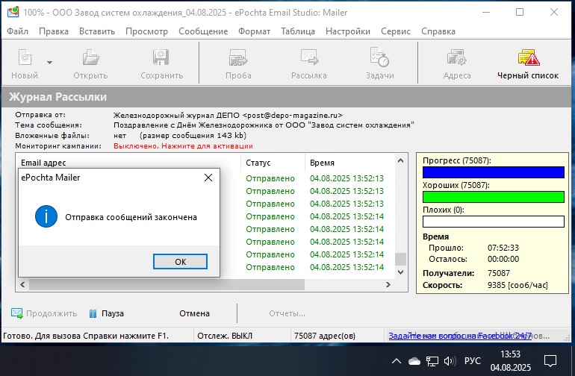Click the Открыть folder icon
This screenshot has width=575, height=376.
point(90,57)
